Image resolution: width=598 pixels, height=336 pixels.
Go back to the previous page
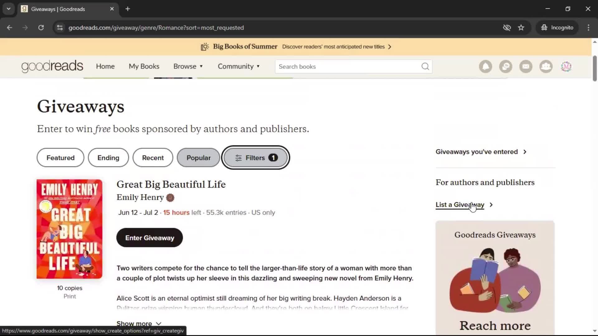10,28
